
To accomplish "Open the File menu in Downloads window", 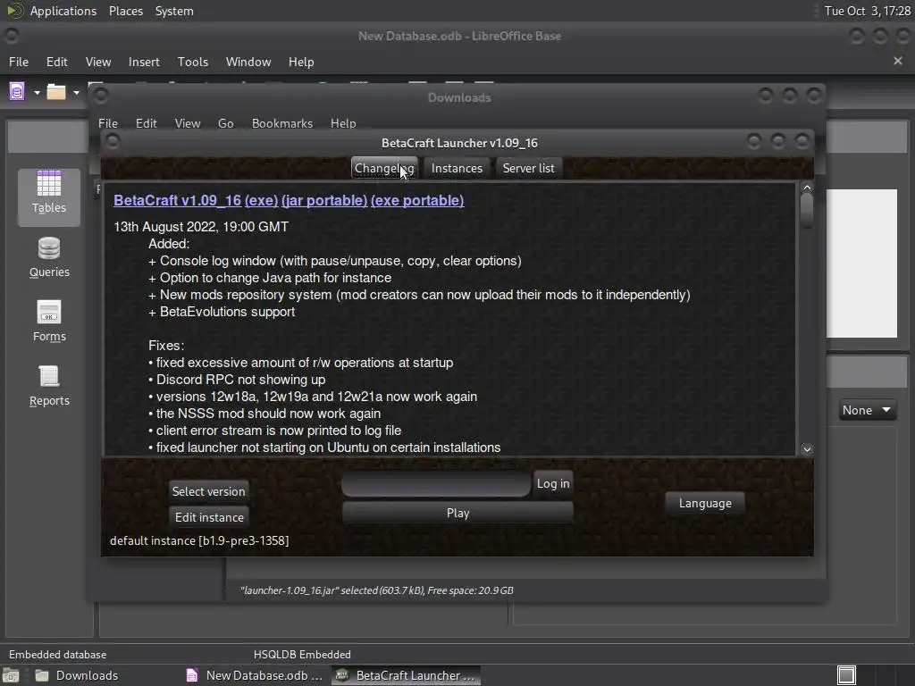I will coord(108,123).
